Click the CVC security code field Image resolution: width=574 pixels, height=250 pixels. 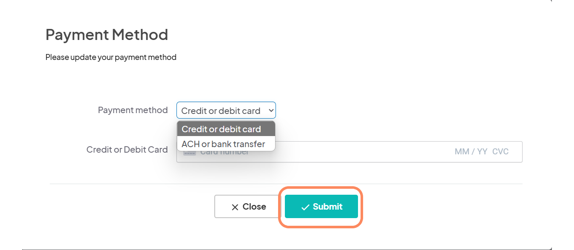pos(500,152)
